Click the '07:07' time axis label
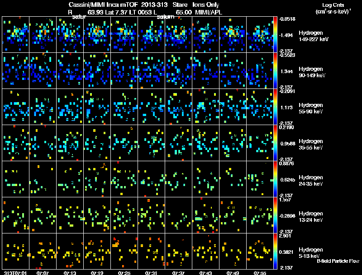 pyautogui.click(x=43, y=273)
